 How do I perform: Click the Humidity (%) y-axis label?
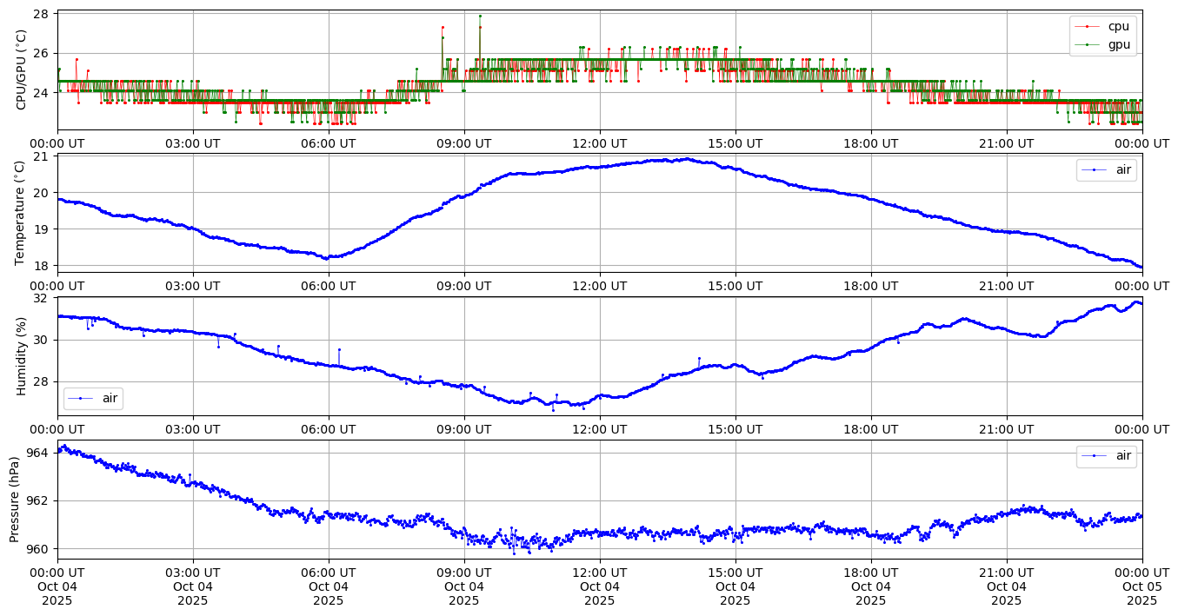click(22, 355)
